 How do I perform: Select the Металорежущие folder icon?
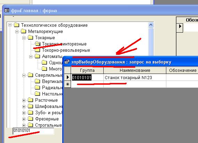coord(23,31)
